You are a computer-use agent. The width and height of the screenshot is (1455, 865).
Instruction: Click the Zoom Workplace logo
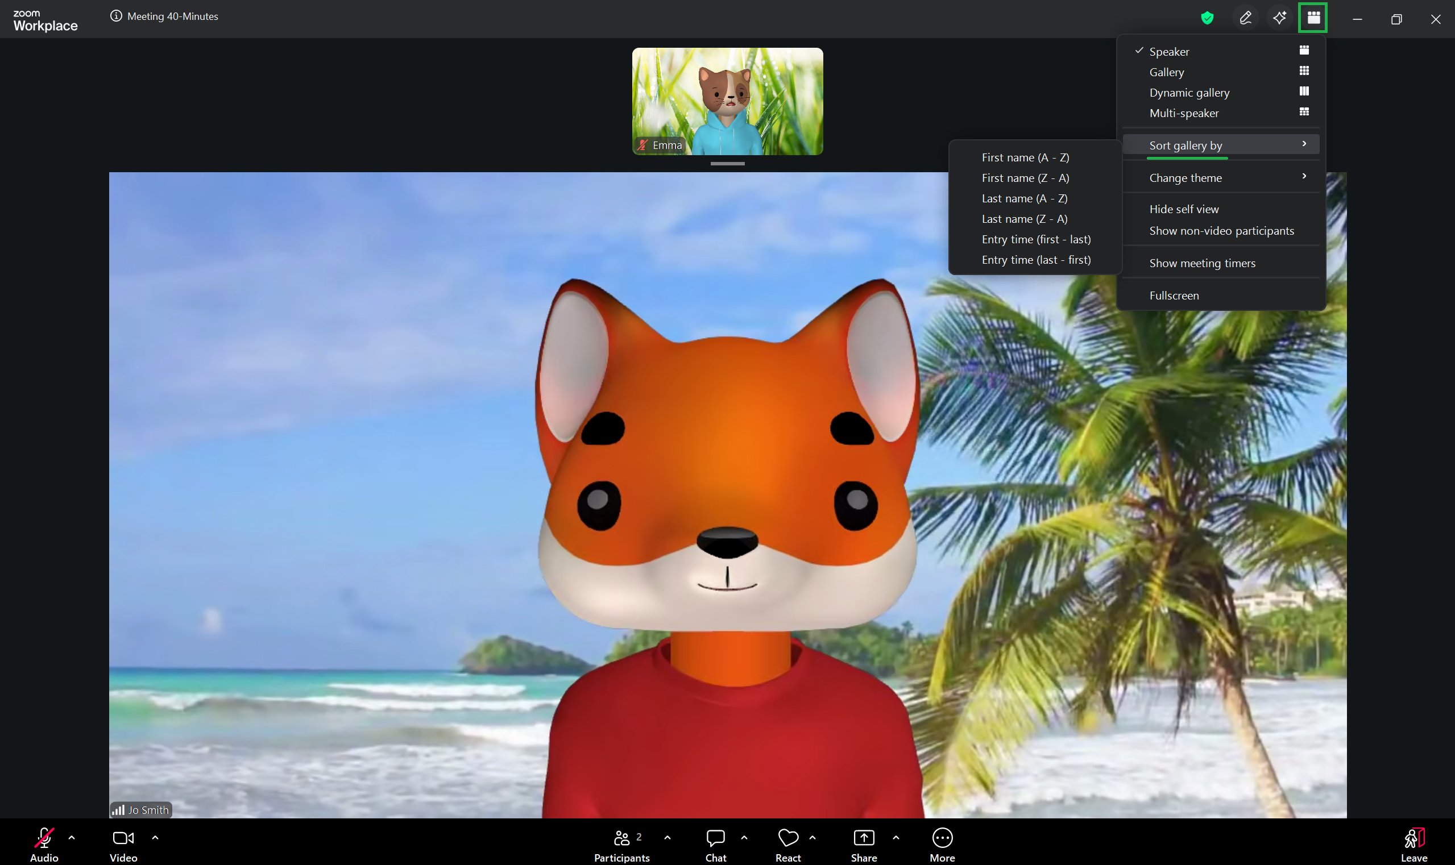point(45,20)
